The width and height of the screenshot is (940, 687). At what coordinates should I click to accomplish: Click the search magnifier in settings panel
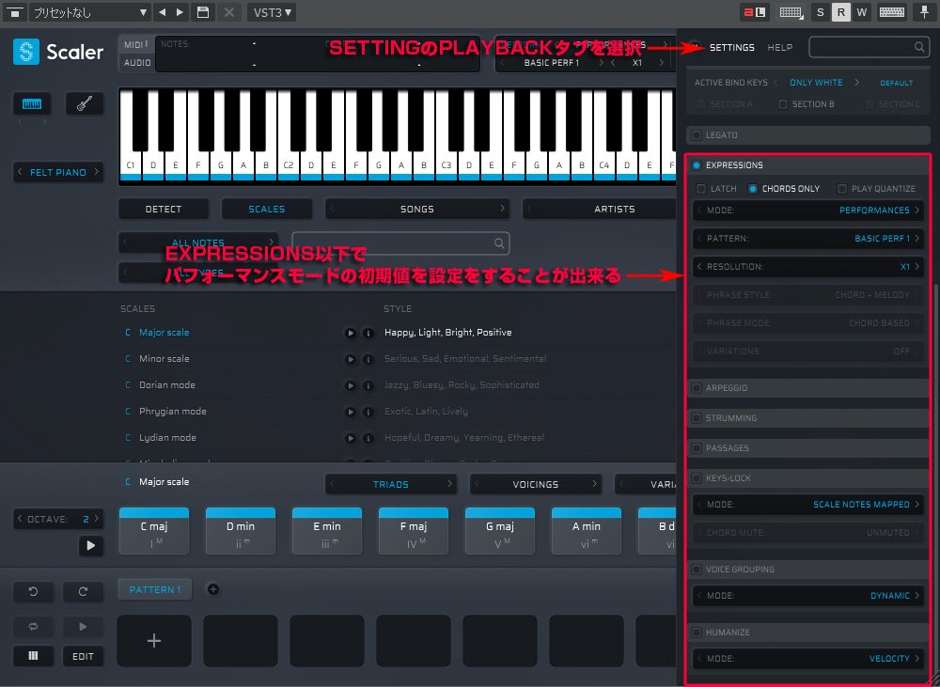tap(919, 47)
